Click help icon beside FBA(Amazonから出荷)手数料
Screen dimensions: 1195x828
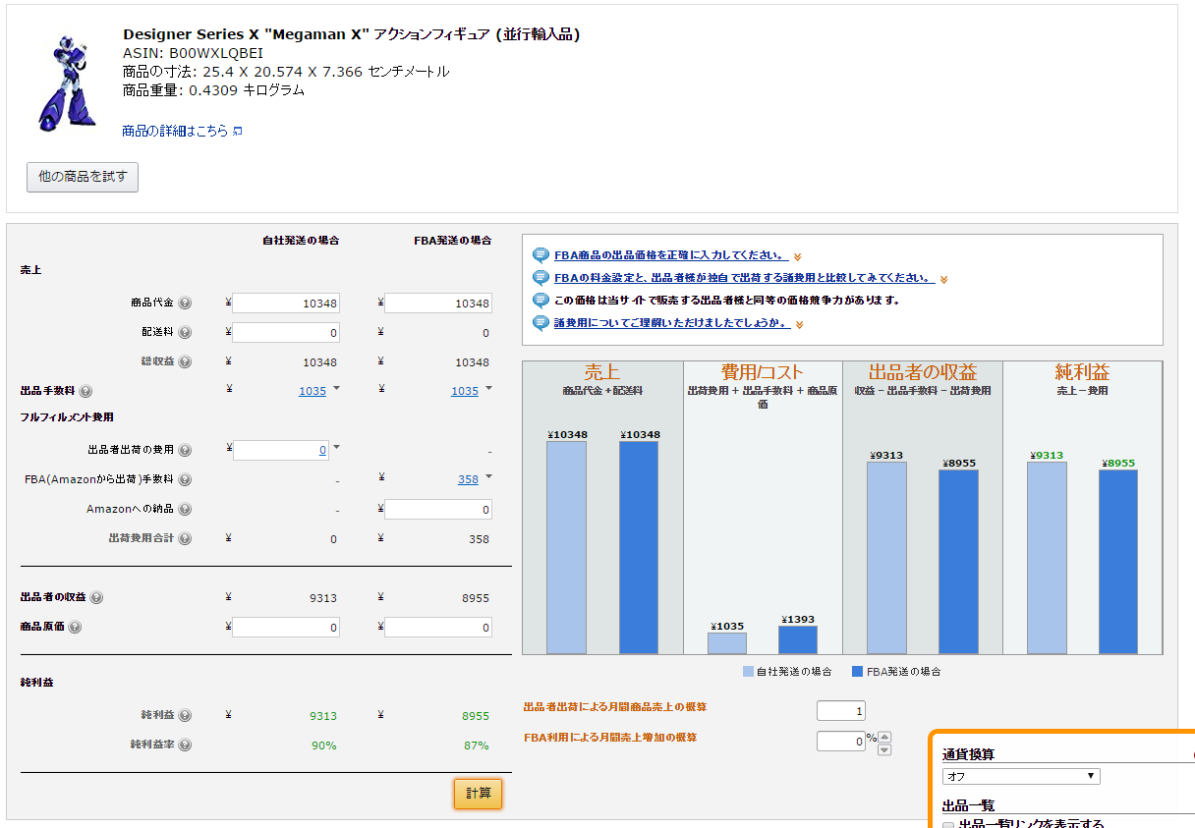[x=185, y=479]
